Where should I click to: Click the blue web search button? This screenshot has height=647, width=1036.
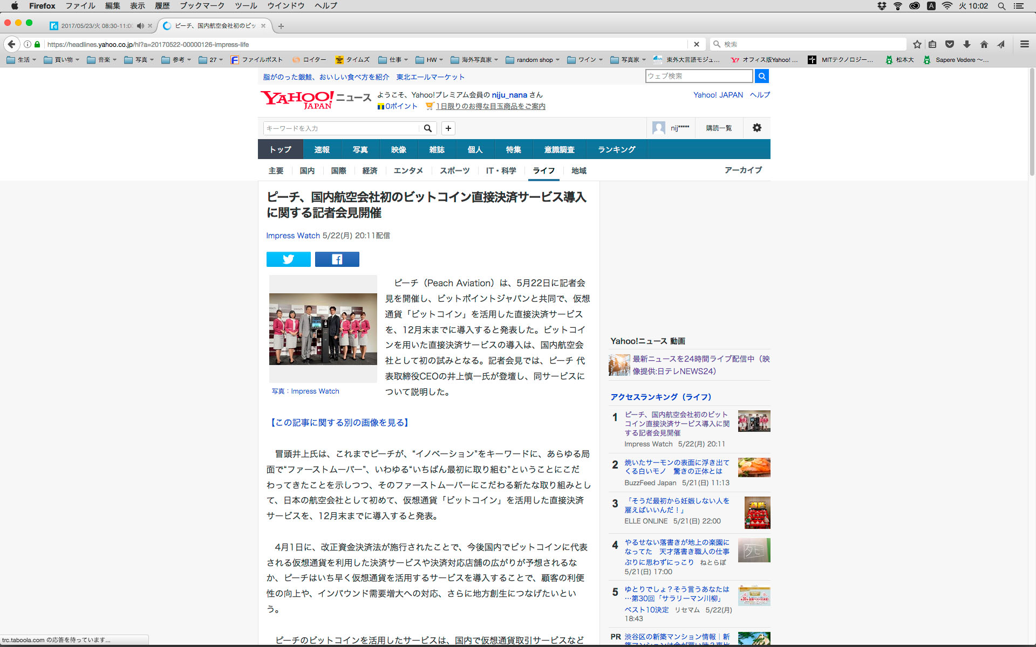(x=761, y=76)
